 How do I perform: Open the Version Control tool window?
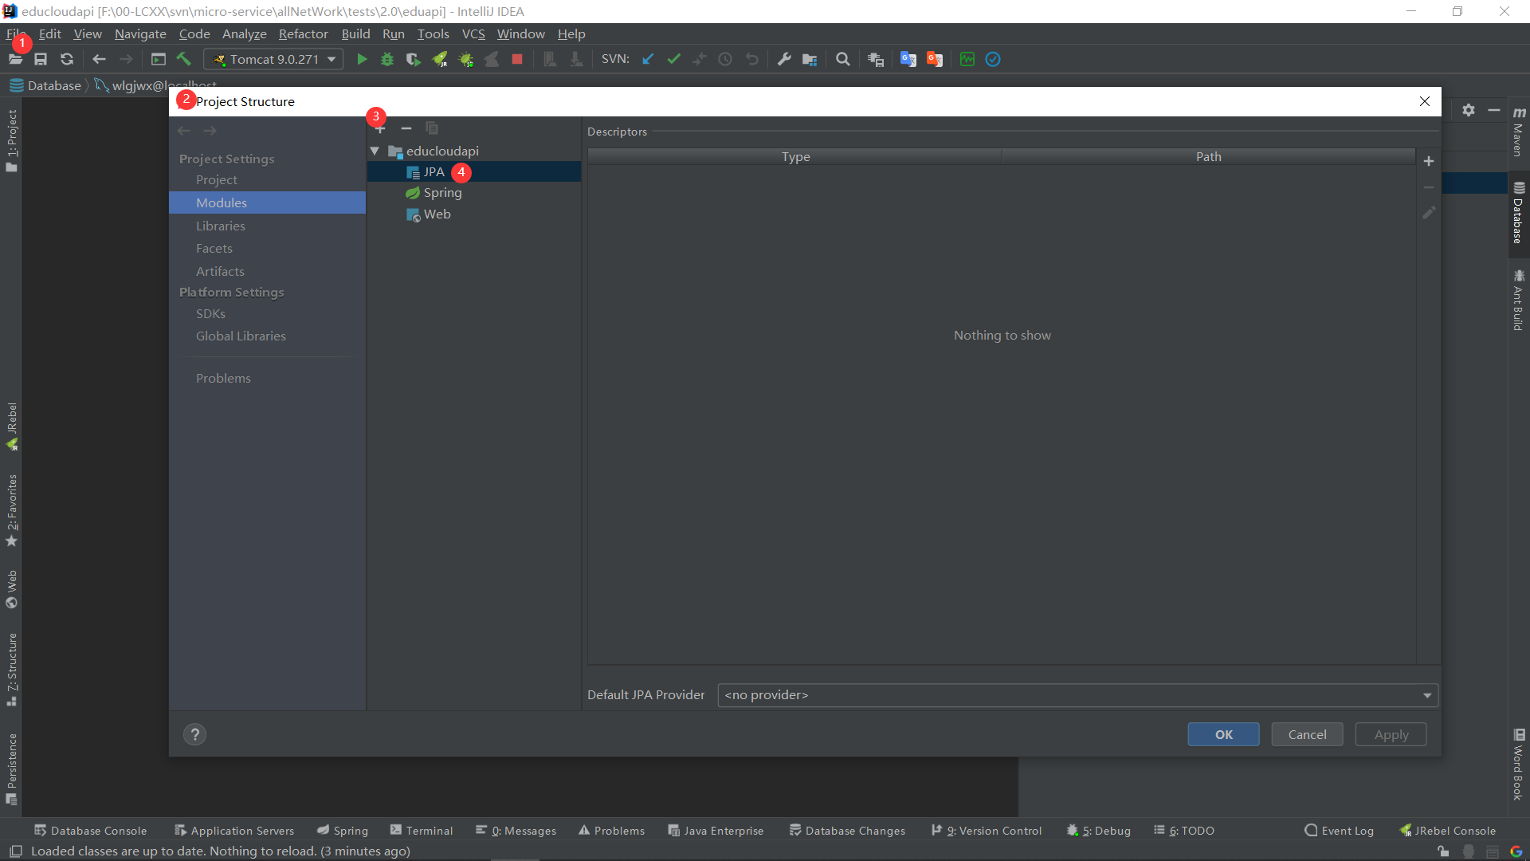coord(987,831)
